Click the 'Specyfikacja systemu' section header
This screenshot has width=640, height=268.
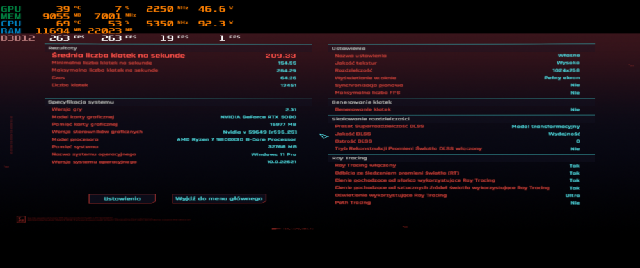[x=81, y=102]
